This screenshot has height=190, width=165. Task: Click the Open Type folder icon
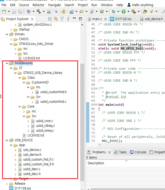point(145,12)
